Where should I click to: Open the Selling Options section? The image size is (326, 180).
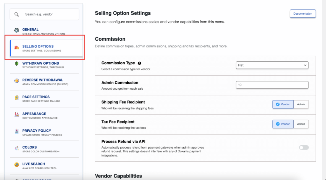[x=46, y=48]
